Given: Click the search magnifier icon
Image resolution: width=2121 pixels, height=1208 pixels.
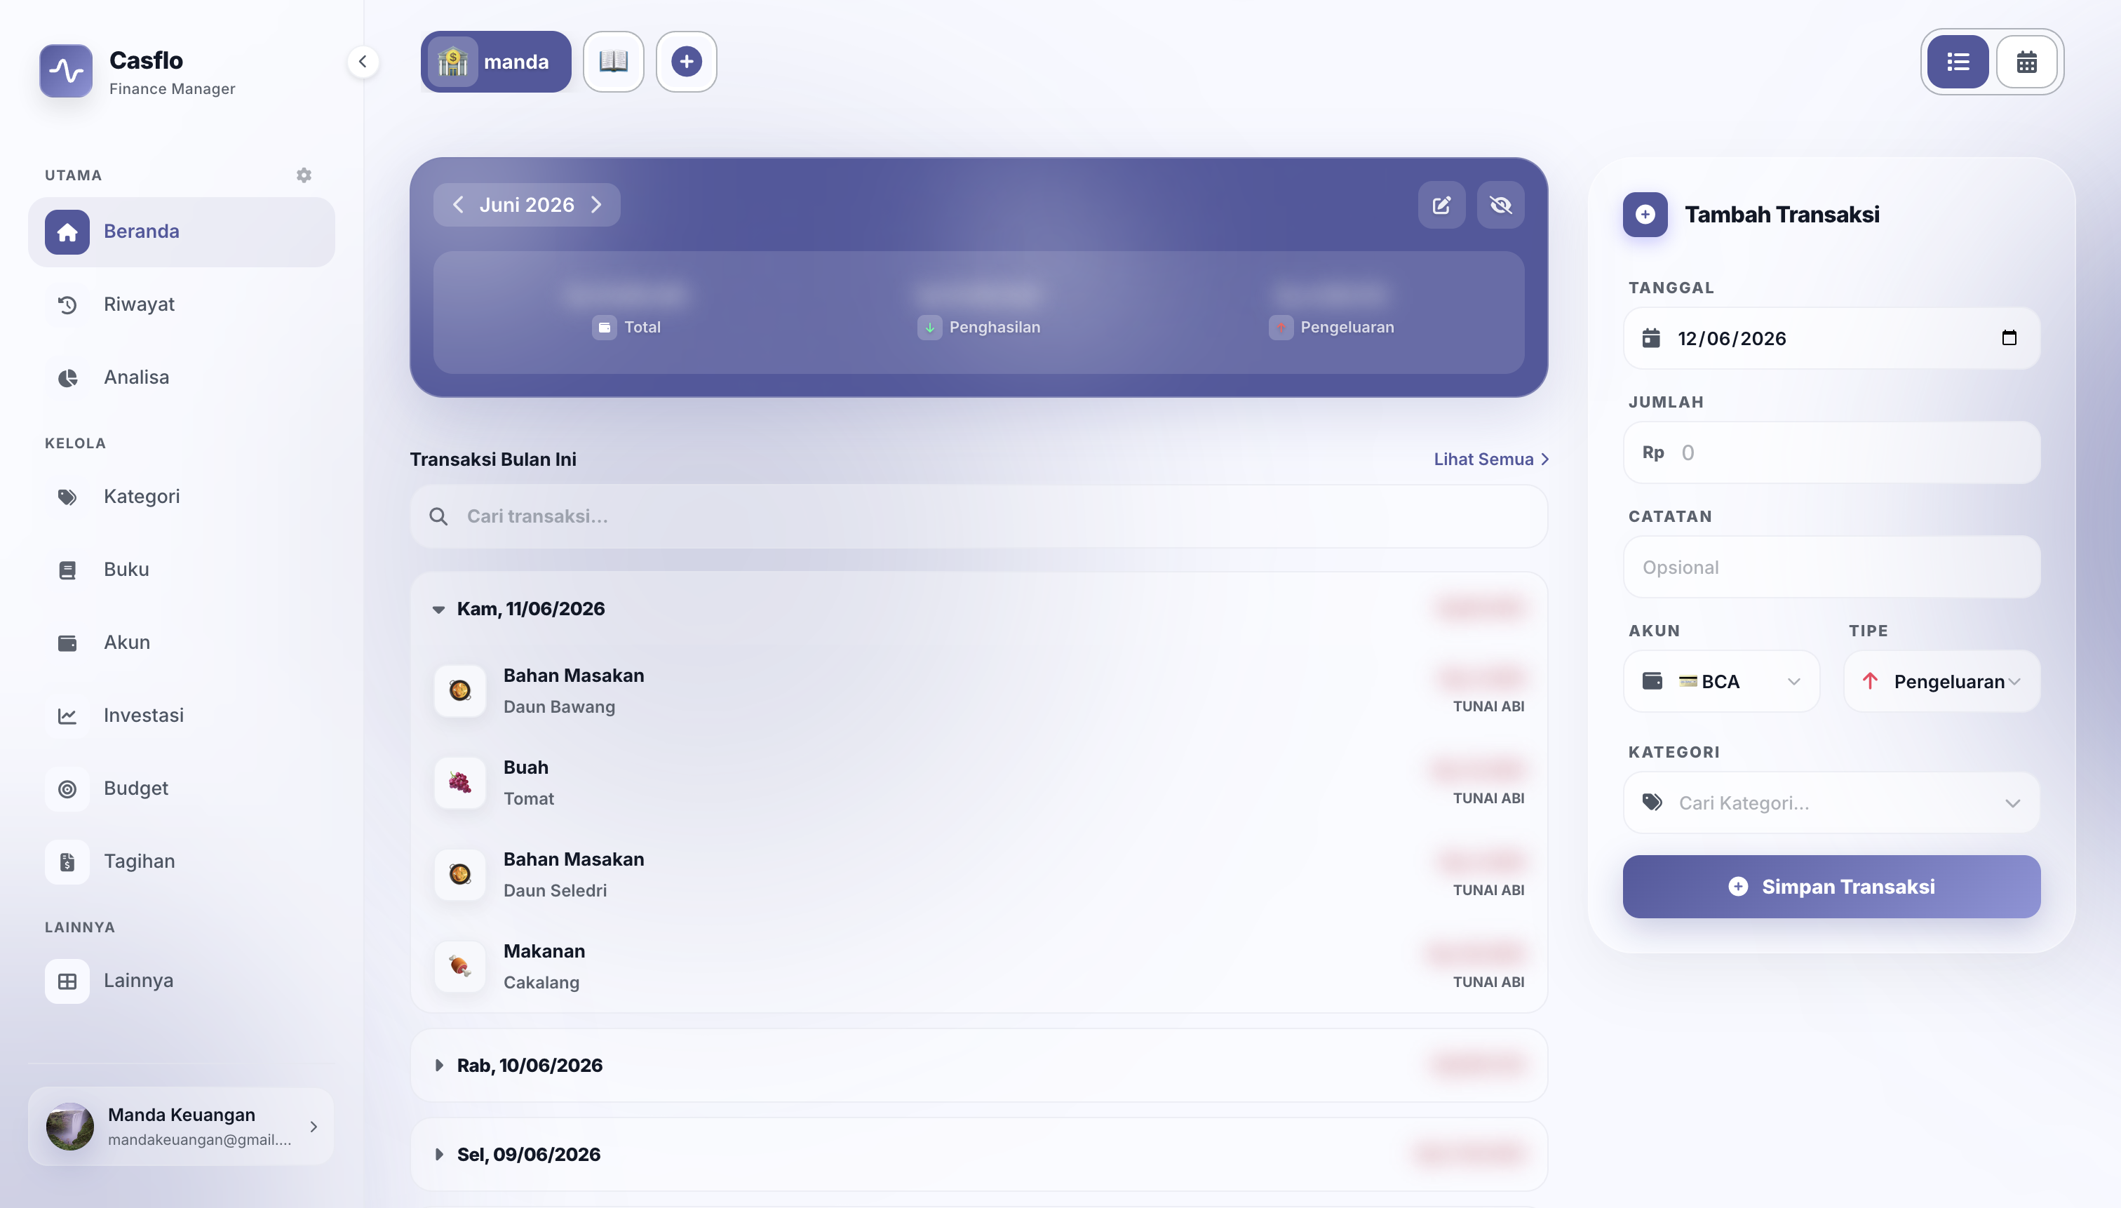Looking at the screenshot, I should 438,517.
